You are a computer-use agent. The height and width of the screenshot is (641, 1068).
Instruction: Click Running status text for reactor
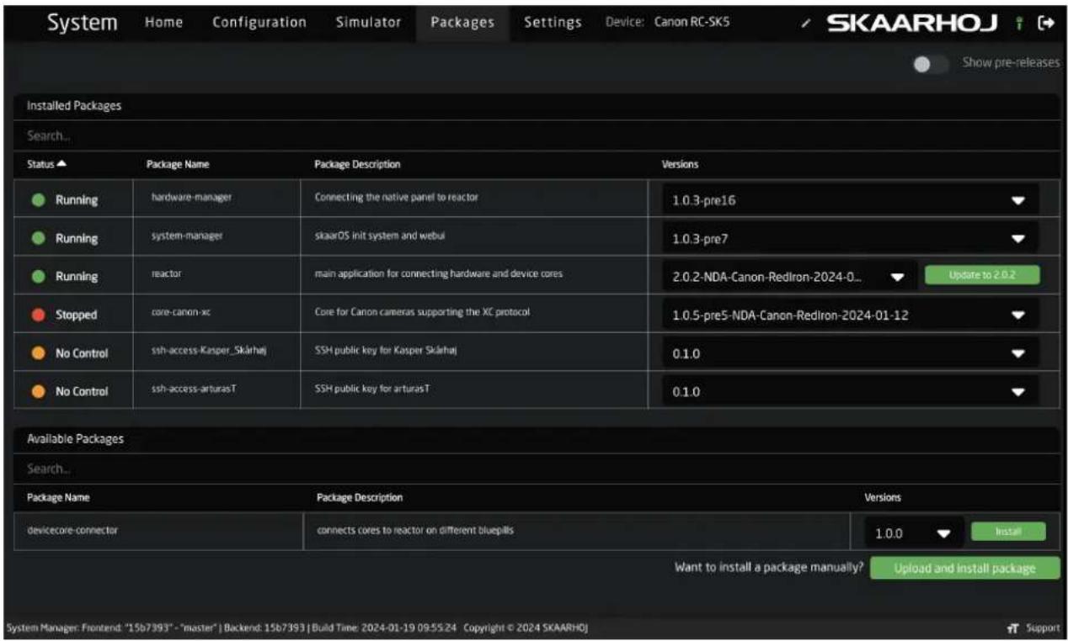(77, 276)
